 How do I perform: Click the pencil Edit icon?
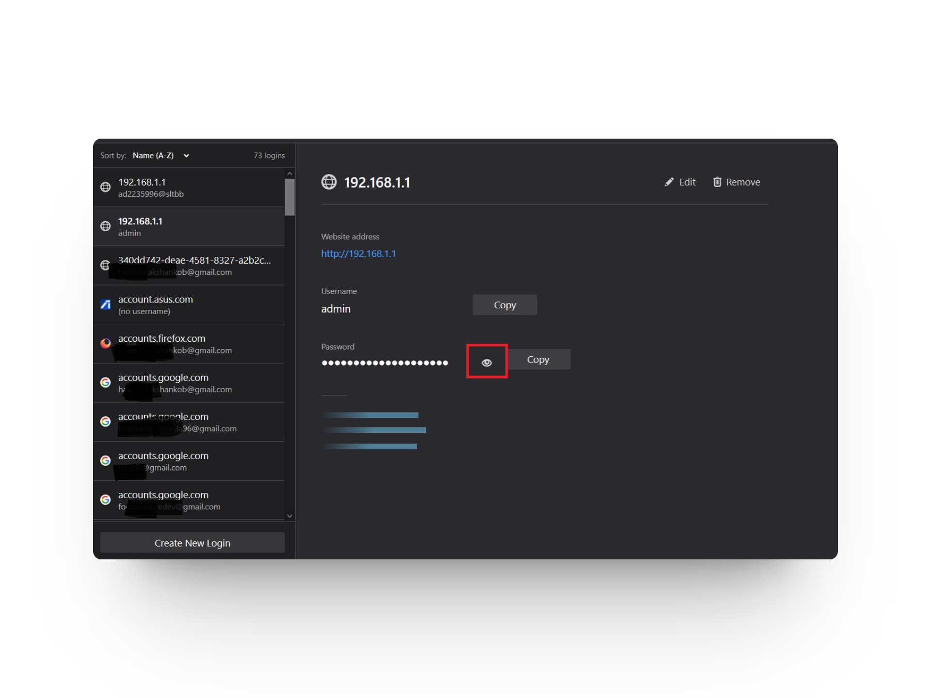(x=669, y=182)
